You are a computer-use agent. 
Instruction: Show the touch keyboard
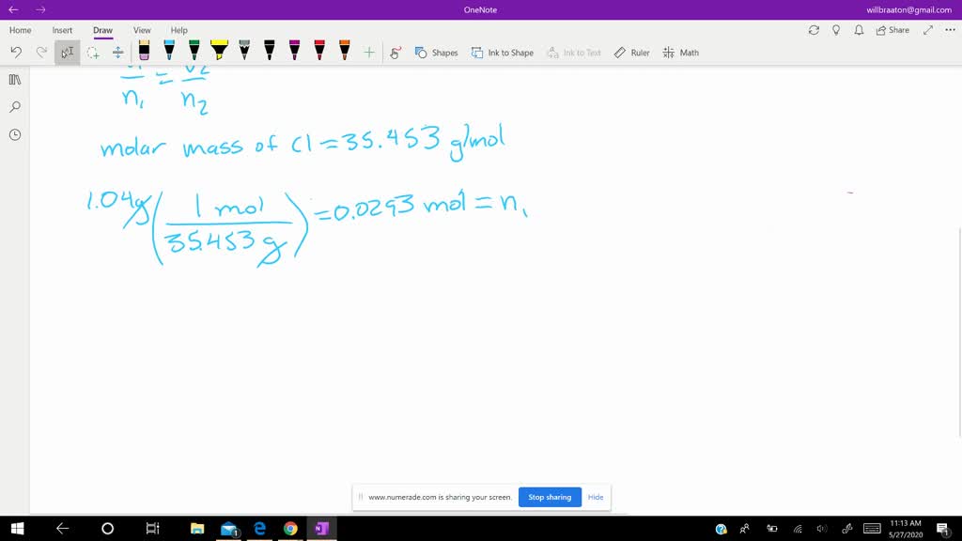(872, 528)
